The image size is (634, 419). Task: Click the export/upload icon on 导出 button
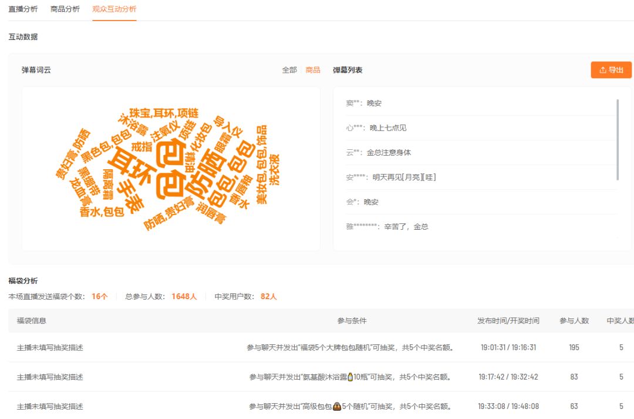(x=602, y=69)
